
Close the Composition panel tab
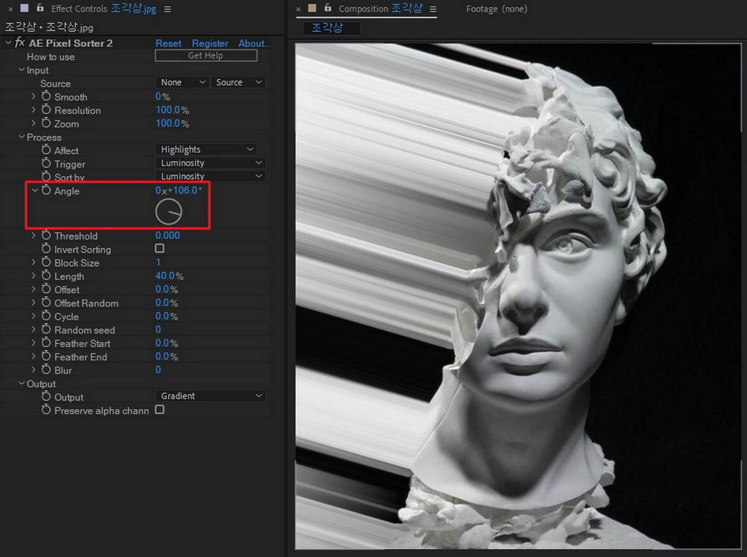(298, 9)
